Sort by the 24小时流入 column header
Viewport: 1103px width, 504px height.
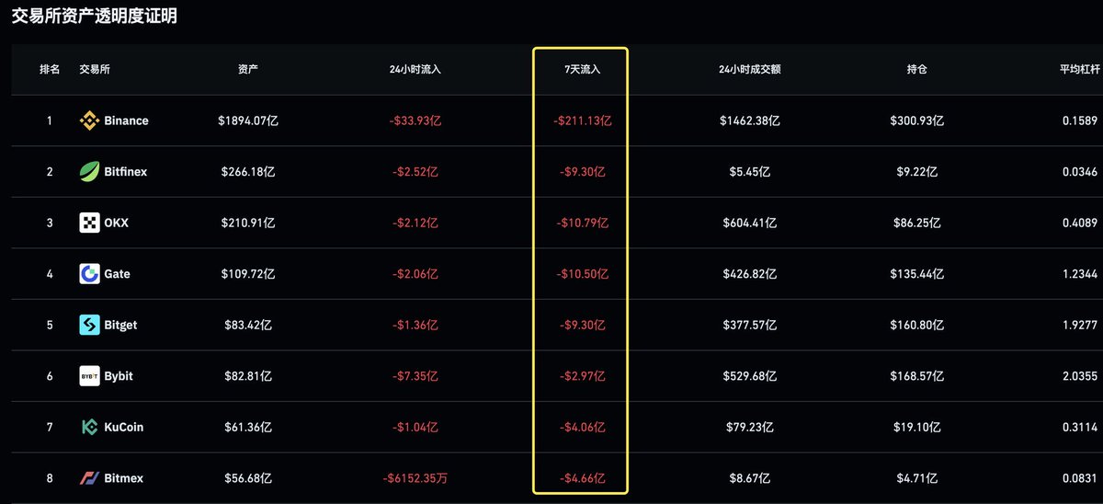(x=415, y=70)
